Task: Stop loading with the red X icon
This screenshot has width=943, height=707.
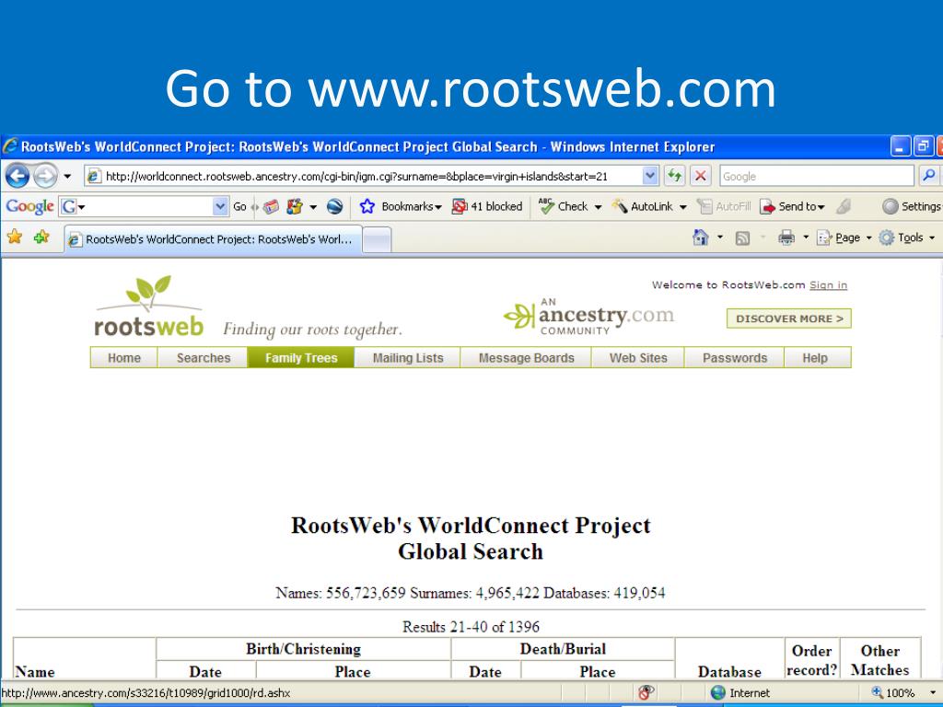Action: pos(700,176)
